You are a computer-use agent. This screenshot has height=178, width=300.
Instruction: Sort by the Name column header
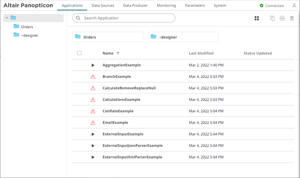pos(108,53)
